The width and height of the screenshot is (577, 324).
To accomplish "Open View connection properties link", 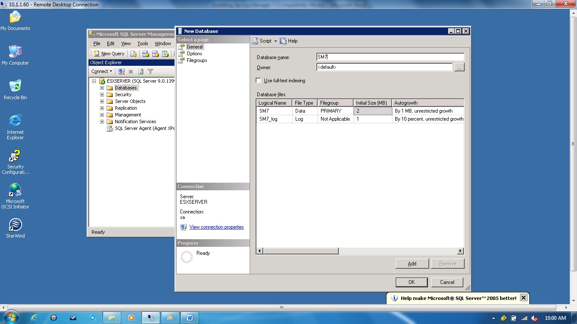I will [217, 227].
